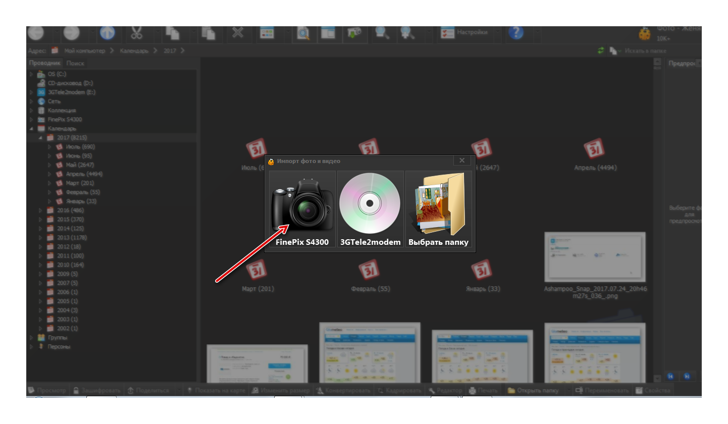Click the camera import toolbar icon
Viewport: 728px width, 424px height.
click(354, 33)
